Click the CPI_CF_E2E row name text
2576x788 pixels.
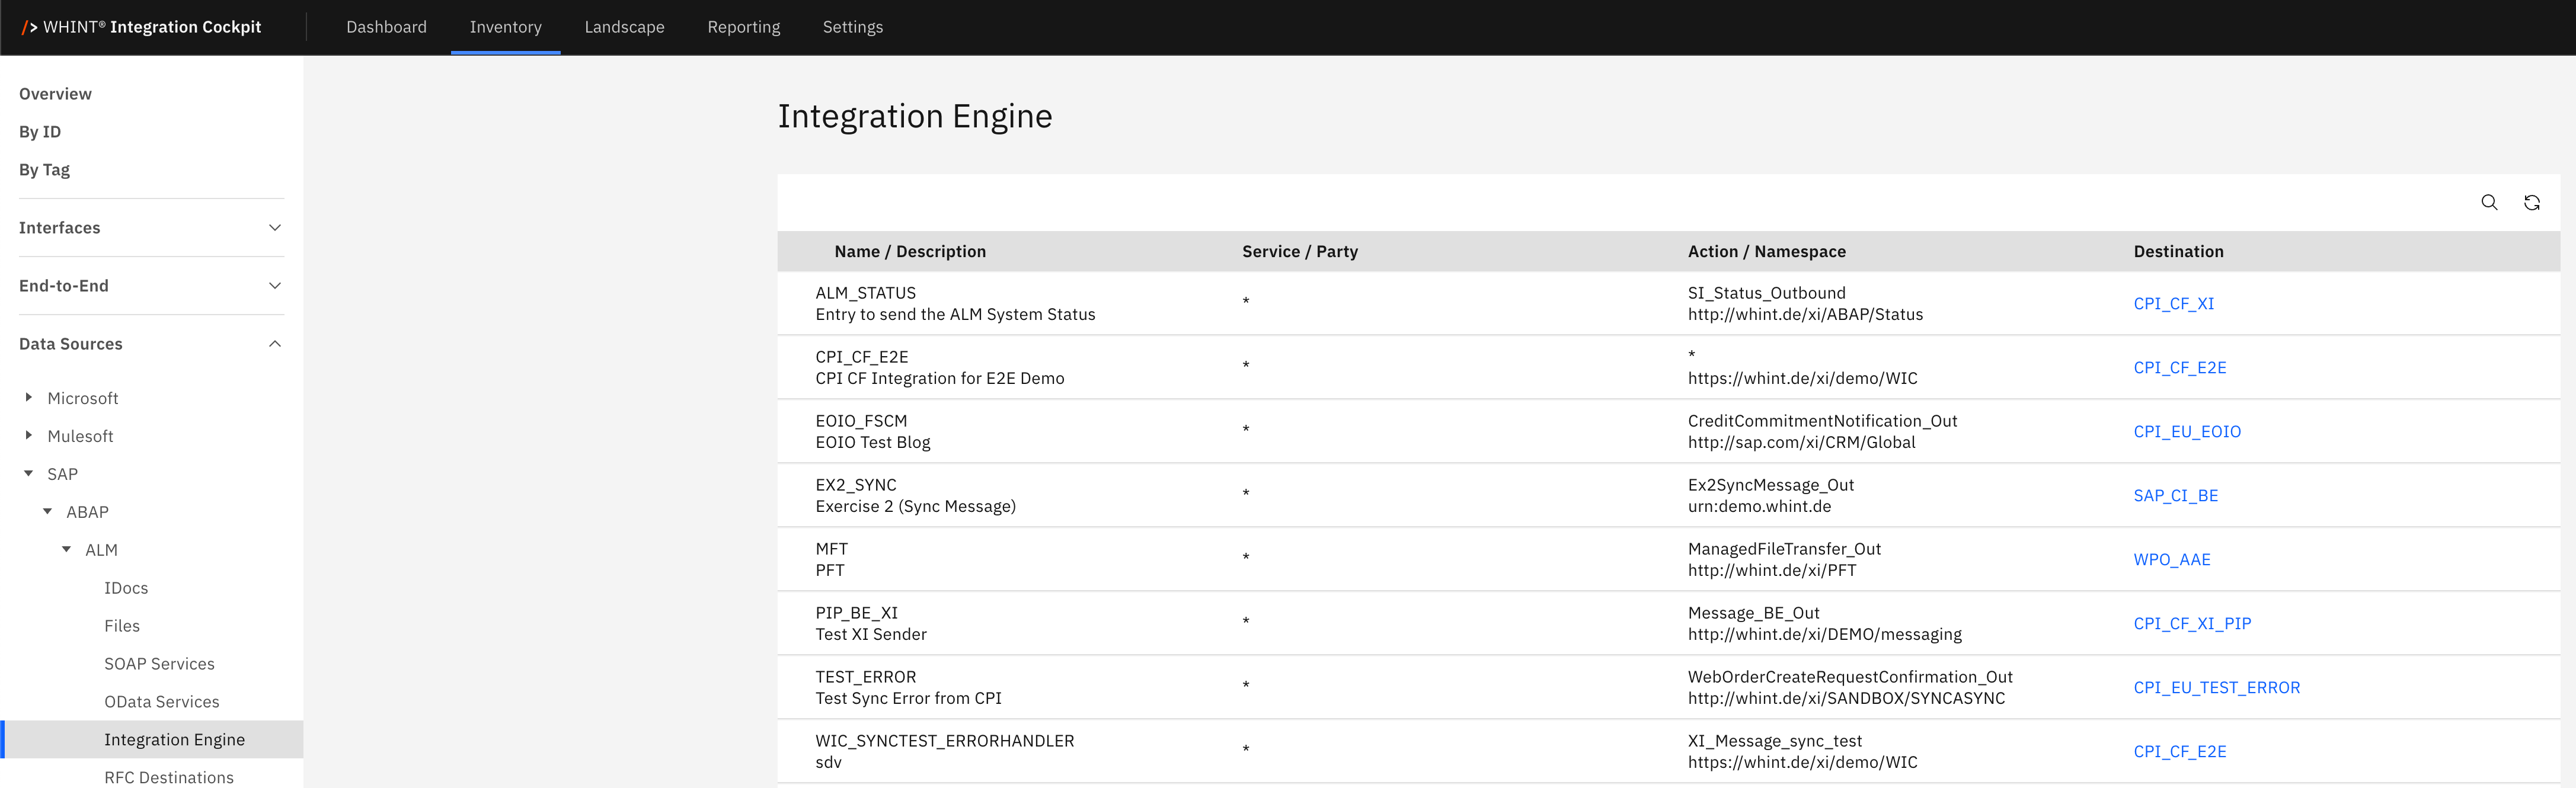[x=861, y=357]
